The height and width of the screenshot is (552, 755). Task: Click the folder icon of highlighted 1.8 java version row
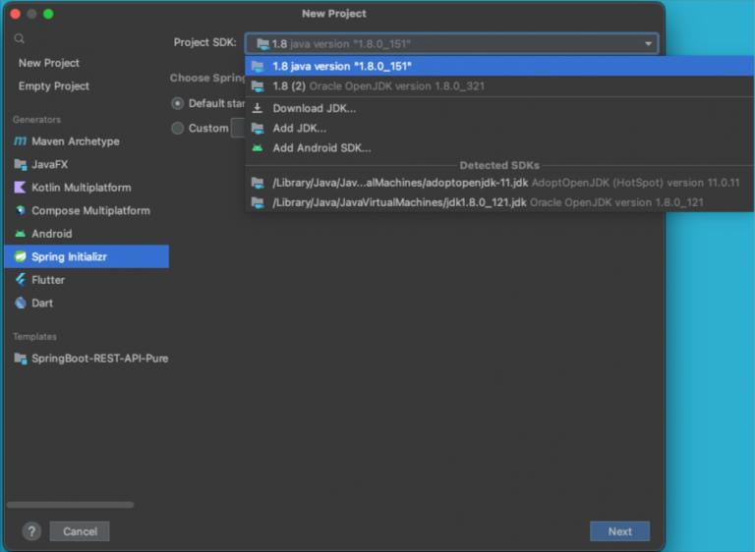click(x=258, y=67)
